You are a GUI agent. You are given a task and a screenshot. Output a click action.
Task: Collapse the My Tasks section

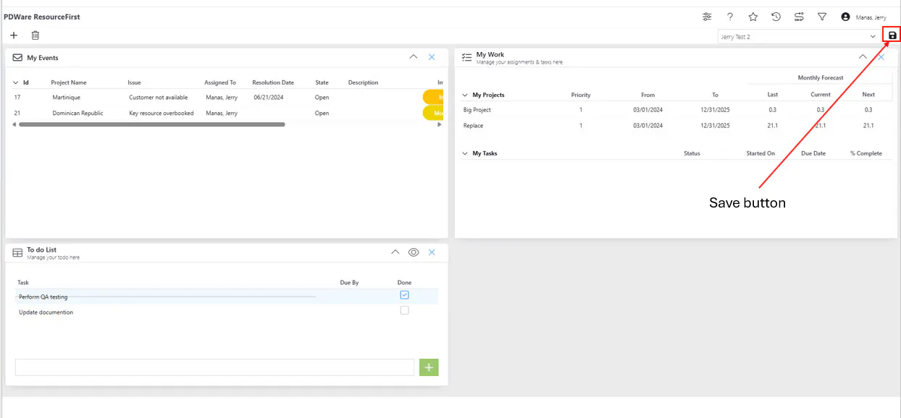pos(465,153)
